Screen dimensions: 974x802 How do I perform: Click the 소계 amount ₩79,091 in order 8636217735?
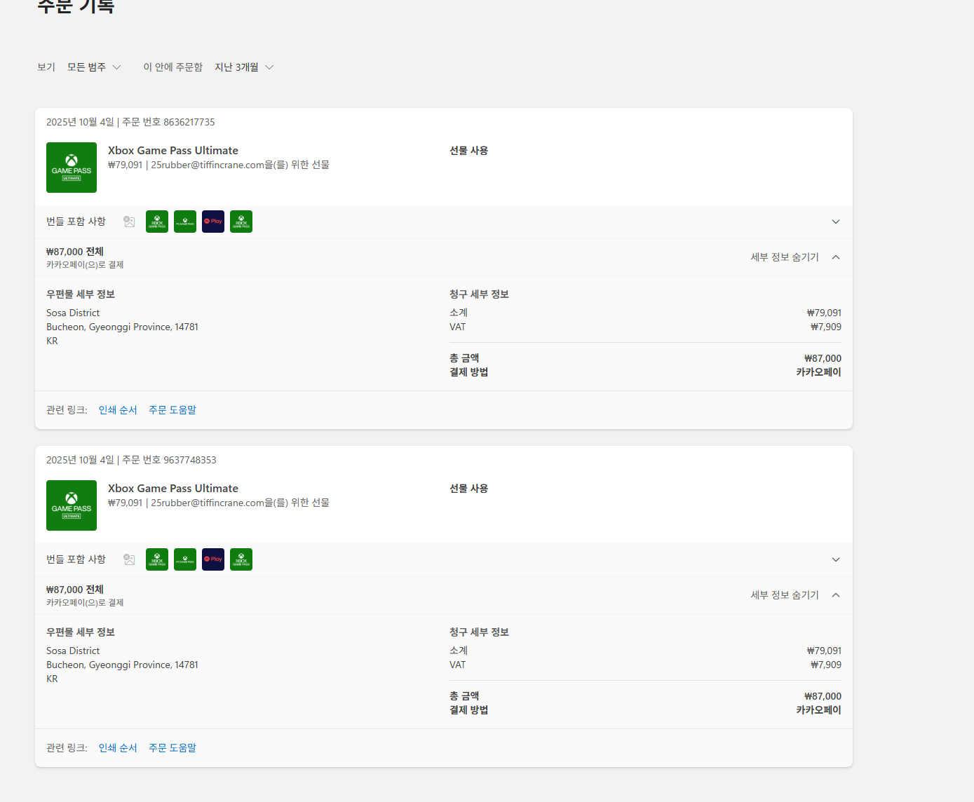tap(824, 313)
